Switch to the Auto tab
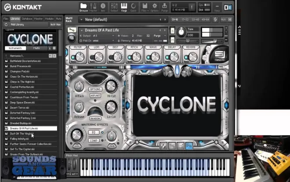 pyautogui.click(x=58, y=19)
